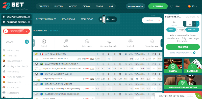Focus the Código input field

coord(181,30)
